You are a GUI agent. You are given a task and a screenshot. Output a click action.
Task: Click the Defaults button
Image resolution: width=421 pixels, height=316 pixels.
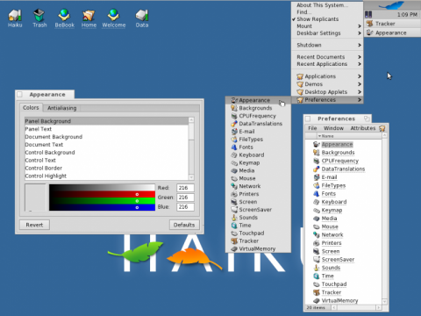click(184, 225)
